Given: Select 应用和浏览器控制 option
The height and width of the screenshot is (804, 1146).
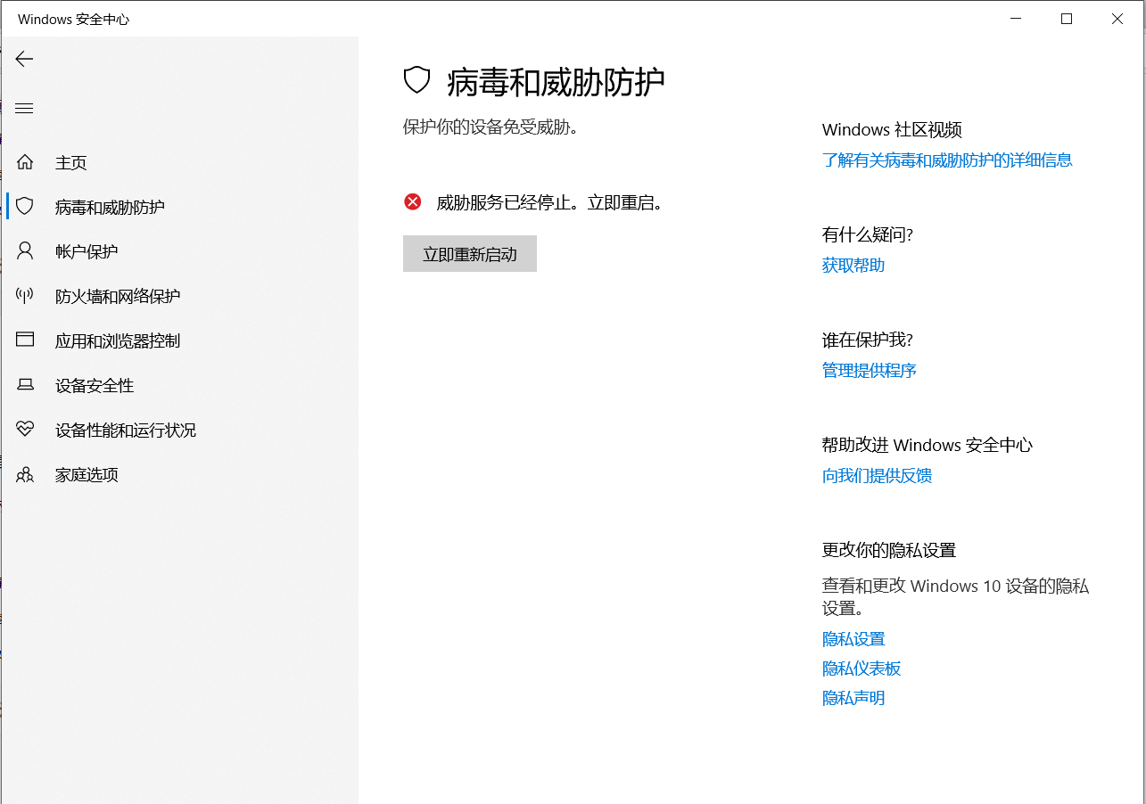Looking at the screenshot, I should [x=117, y=340].
